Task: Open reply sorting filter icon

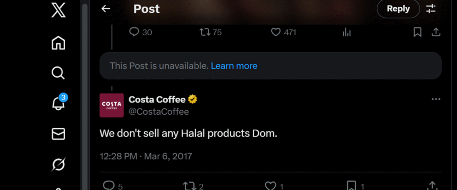Action: click(431, 9)
